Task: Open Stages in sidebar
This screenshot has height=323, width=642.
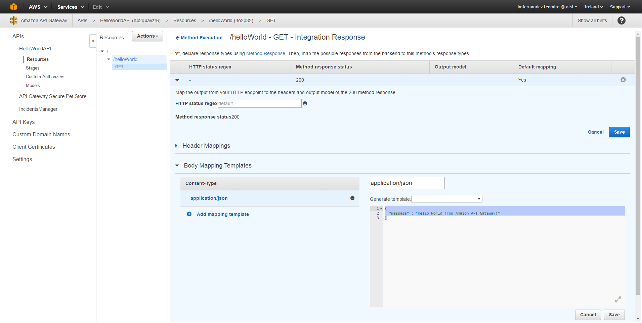Action: click(33, 68)
